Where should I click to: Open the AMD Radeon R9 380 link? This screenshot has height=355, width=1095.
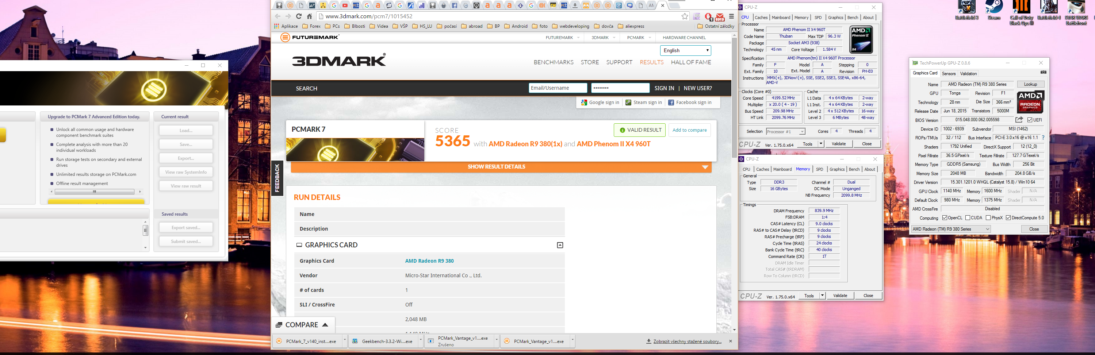429,261
